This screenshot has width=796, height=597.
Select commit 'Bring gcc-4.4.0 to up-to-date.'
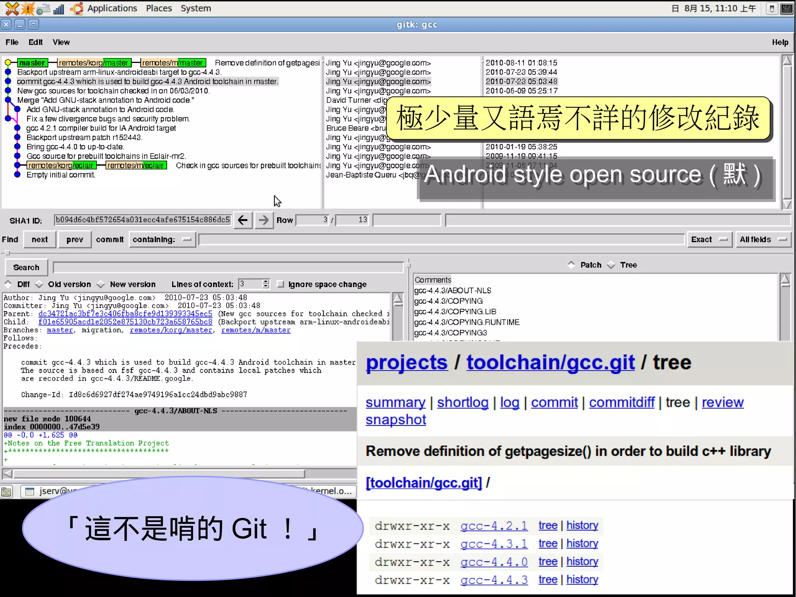tap(75, 147)
